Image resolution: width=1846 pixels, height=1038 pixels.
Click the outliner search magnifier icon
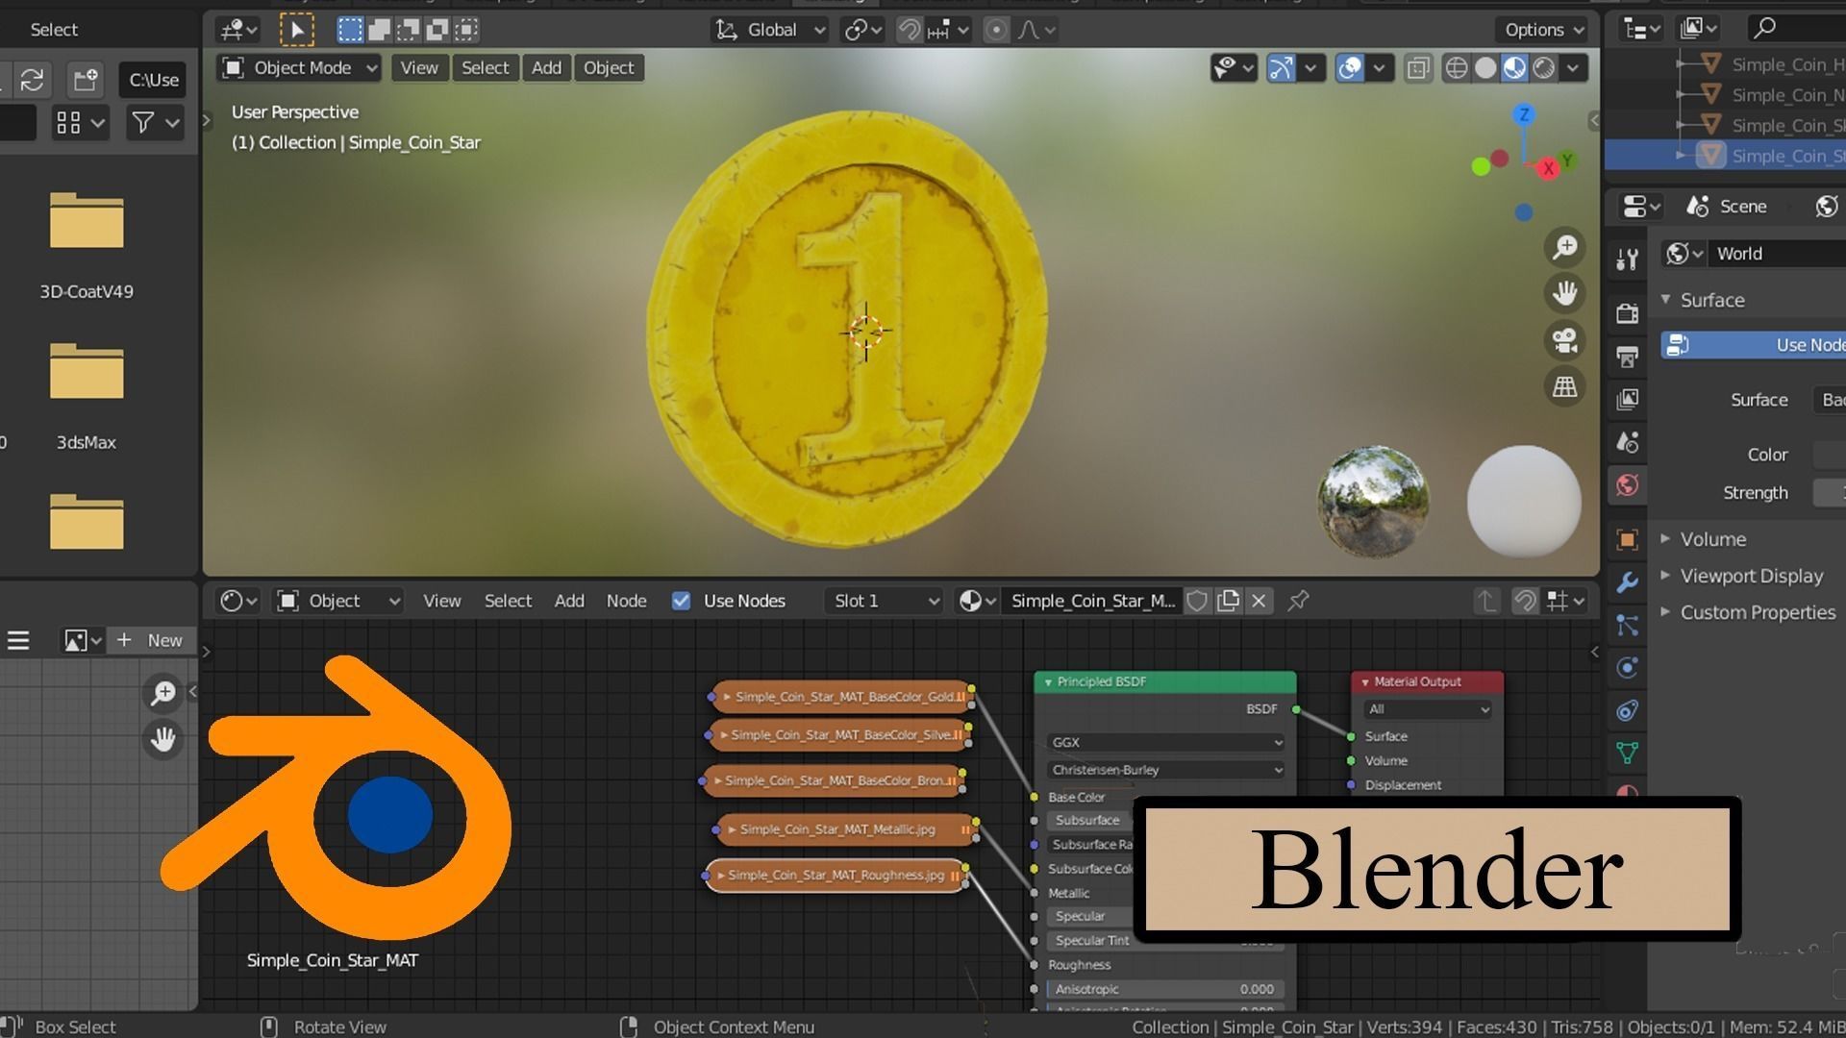coord(1764,28)
